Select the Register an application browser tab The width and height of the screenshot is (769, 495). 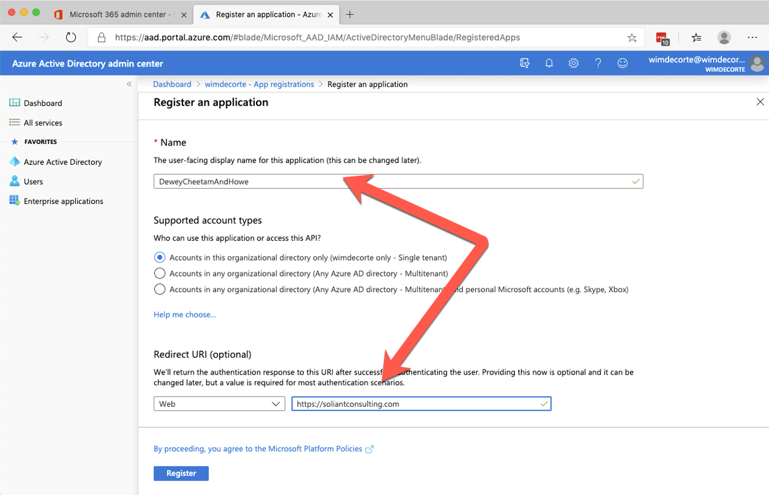pyautogui.click(x=266, y=15)
